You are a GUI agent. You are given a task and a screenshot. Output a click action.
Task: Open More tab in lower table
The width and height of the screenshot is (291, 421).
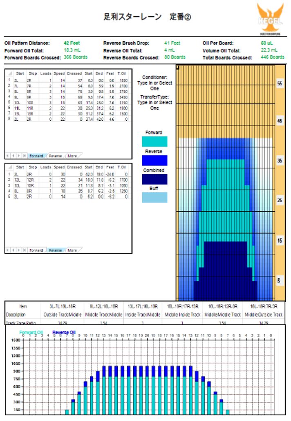72,250
